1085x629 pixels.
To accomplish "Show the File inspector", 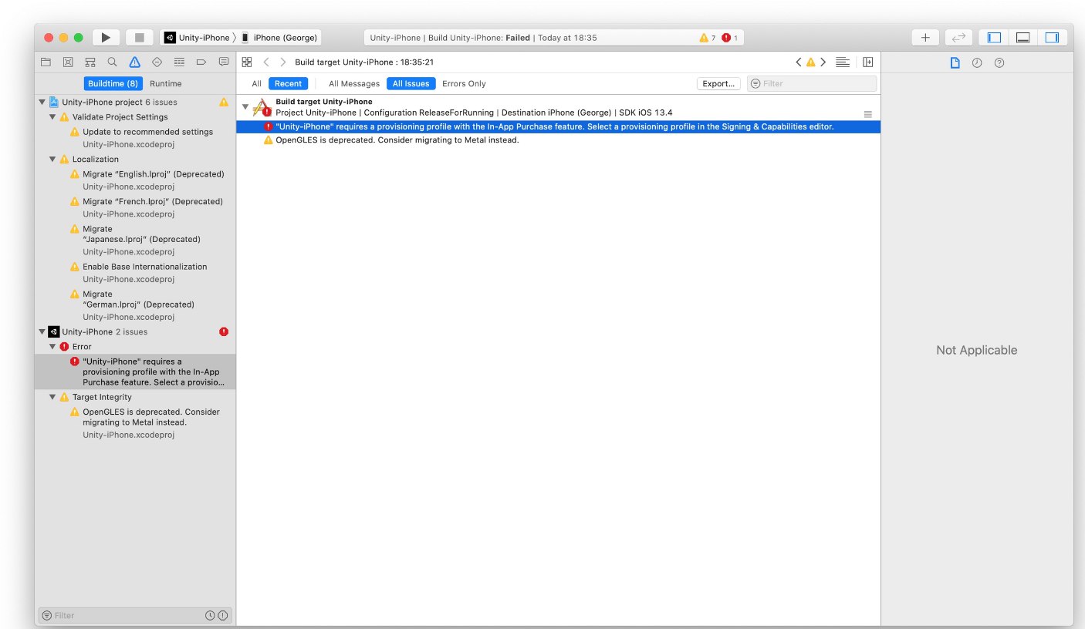I will point(955,62).
